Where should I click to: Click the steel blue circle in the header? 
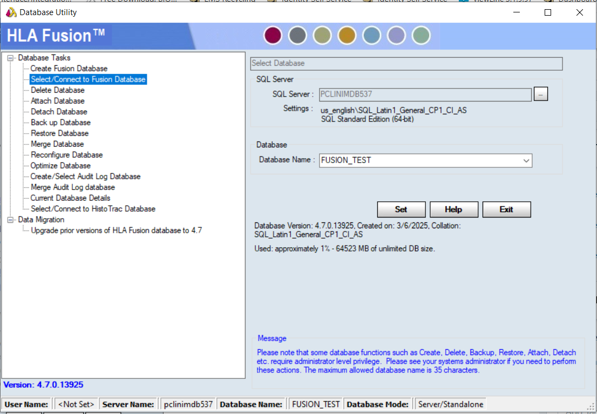pyautogui.click(x=371, y=36)
